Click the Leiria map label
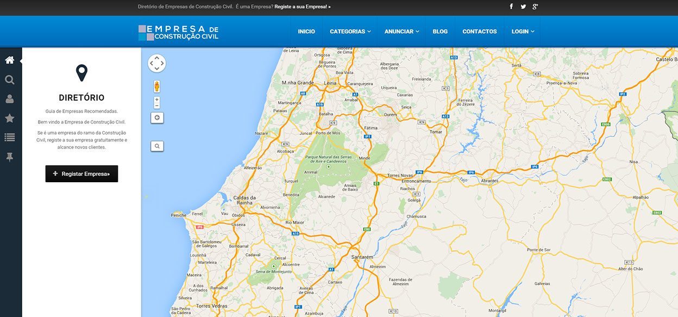The width and height of the screenshot is (678, 317). point(330,83)
